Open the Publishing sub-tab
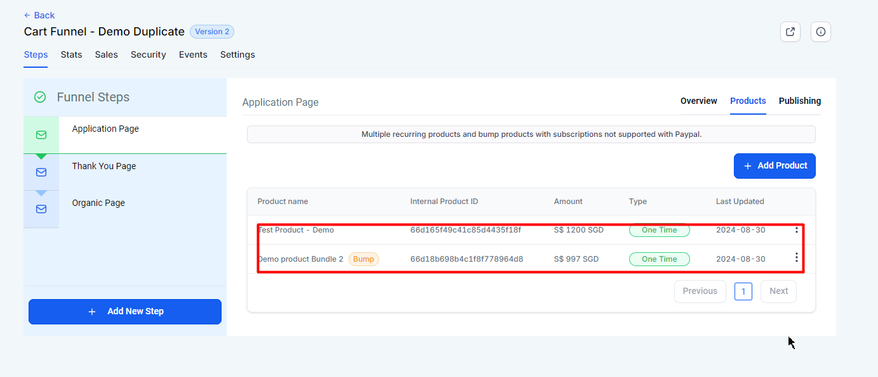The height and width of the screenshot is (377, 878). click(x=799, y=101)
